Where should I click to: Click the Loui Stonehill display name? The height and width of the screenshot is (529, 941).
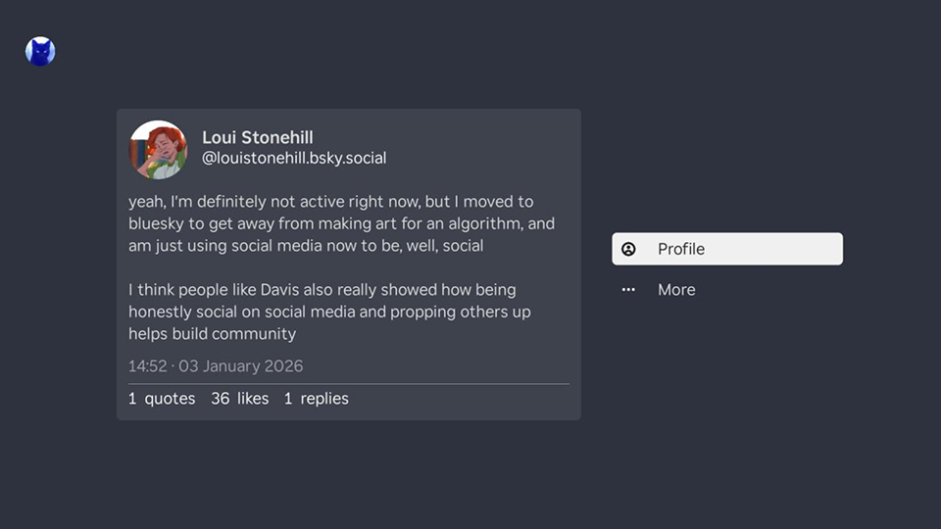pos(258,137)
